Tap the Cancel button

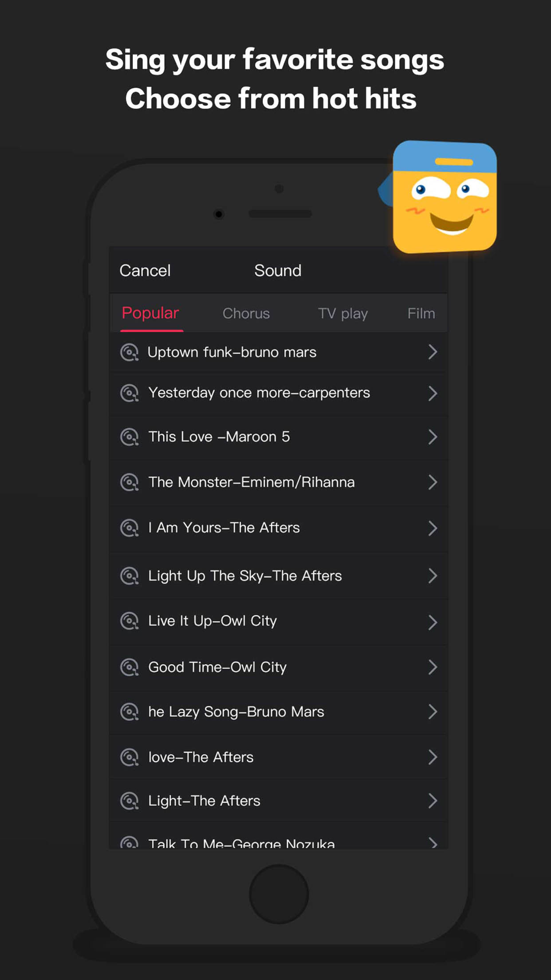[x=145, y=271]
